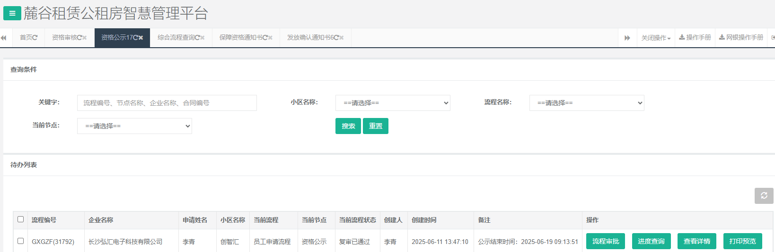Screen dimensions: 775x252
Task: Open the 小区名称 dropdown
Action: 393,103
